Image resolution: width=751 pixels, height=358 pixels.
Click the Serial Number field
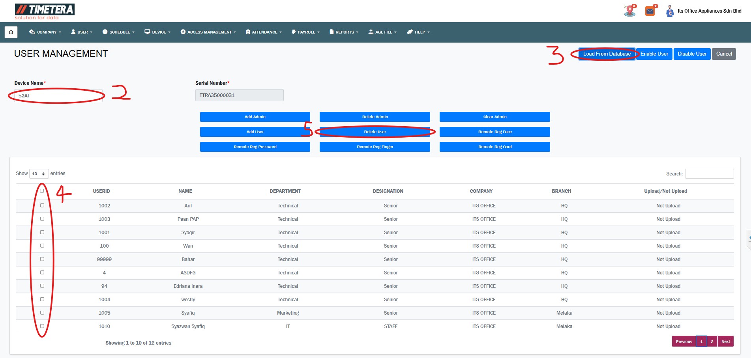point(240,95)
